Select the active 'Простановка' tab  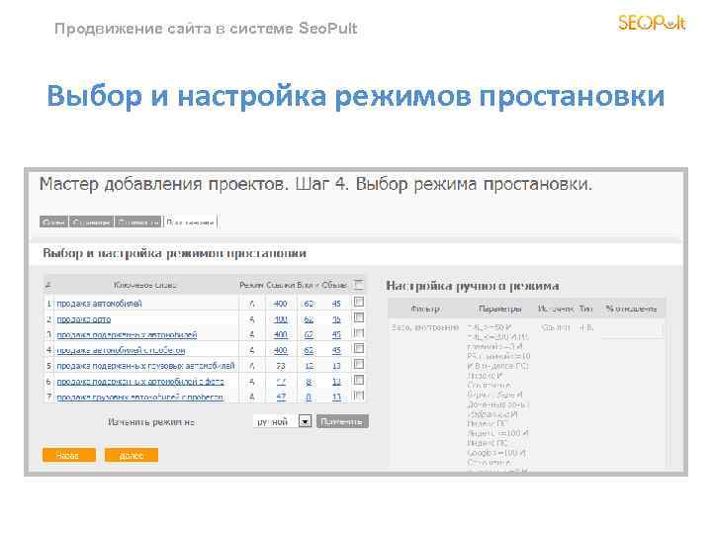pyautogui.click(x=190, y=222)
